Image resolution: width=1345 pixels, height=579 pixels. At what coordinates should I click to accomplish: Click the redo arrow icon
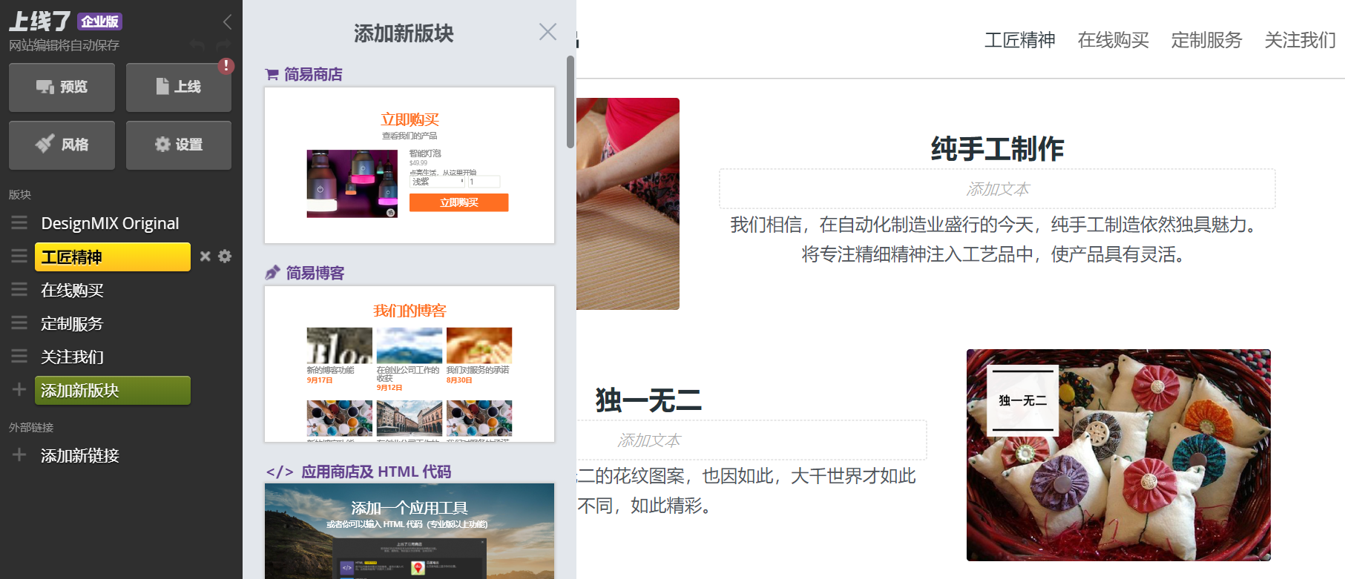click(x=223, y=45)
